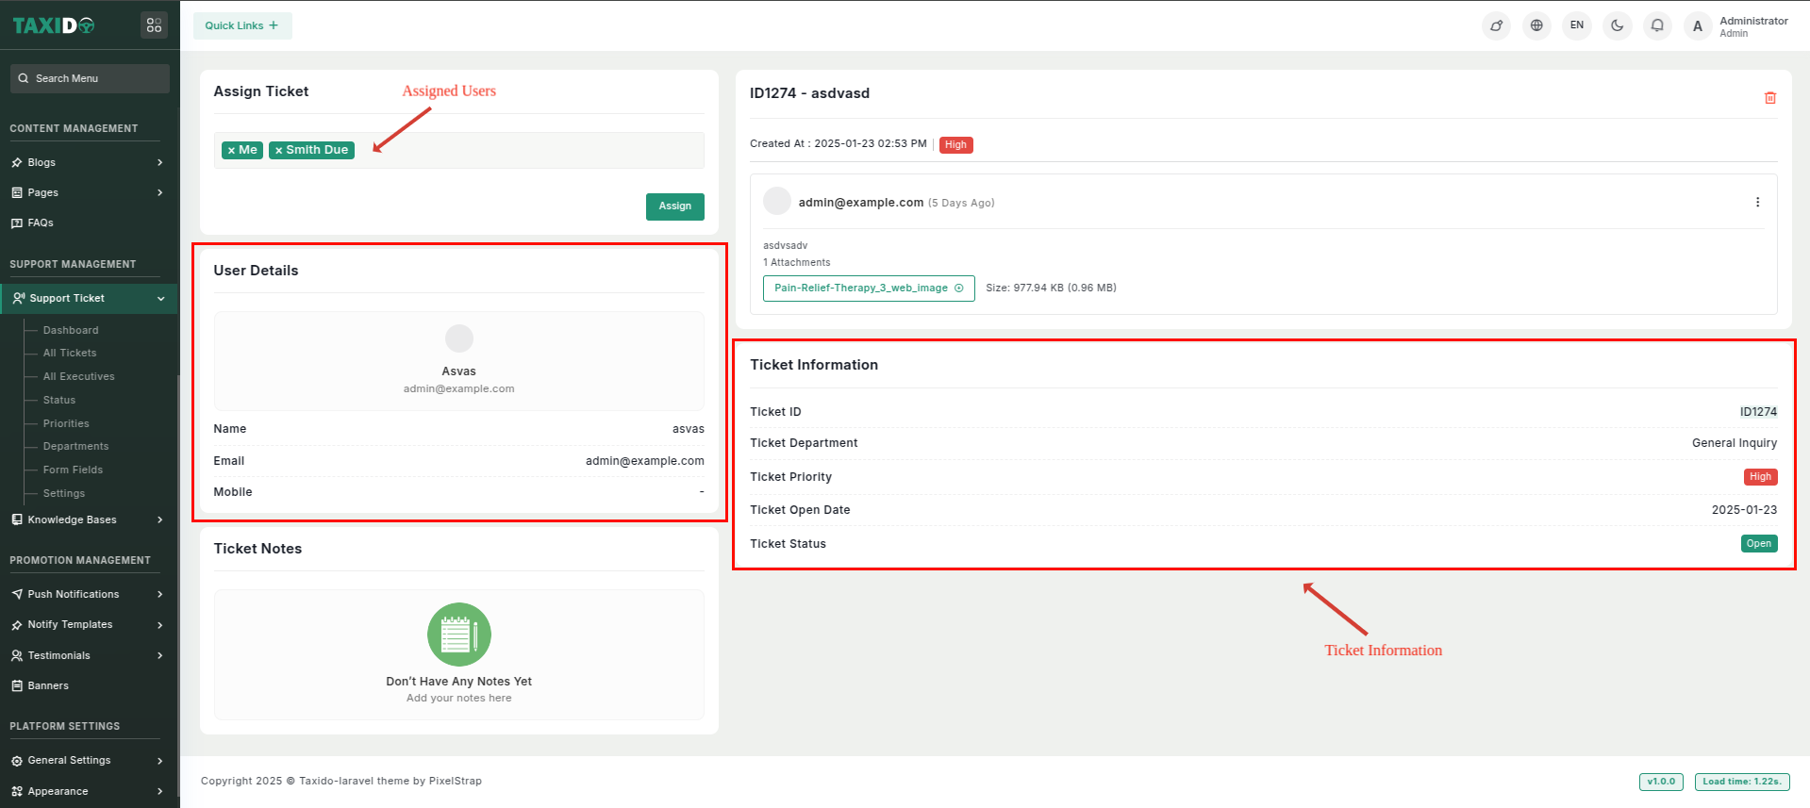Click the Search Menu input field
This screenshot has width=1810, height=808.
[91, 78]
